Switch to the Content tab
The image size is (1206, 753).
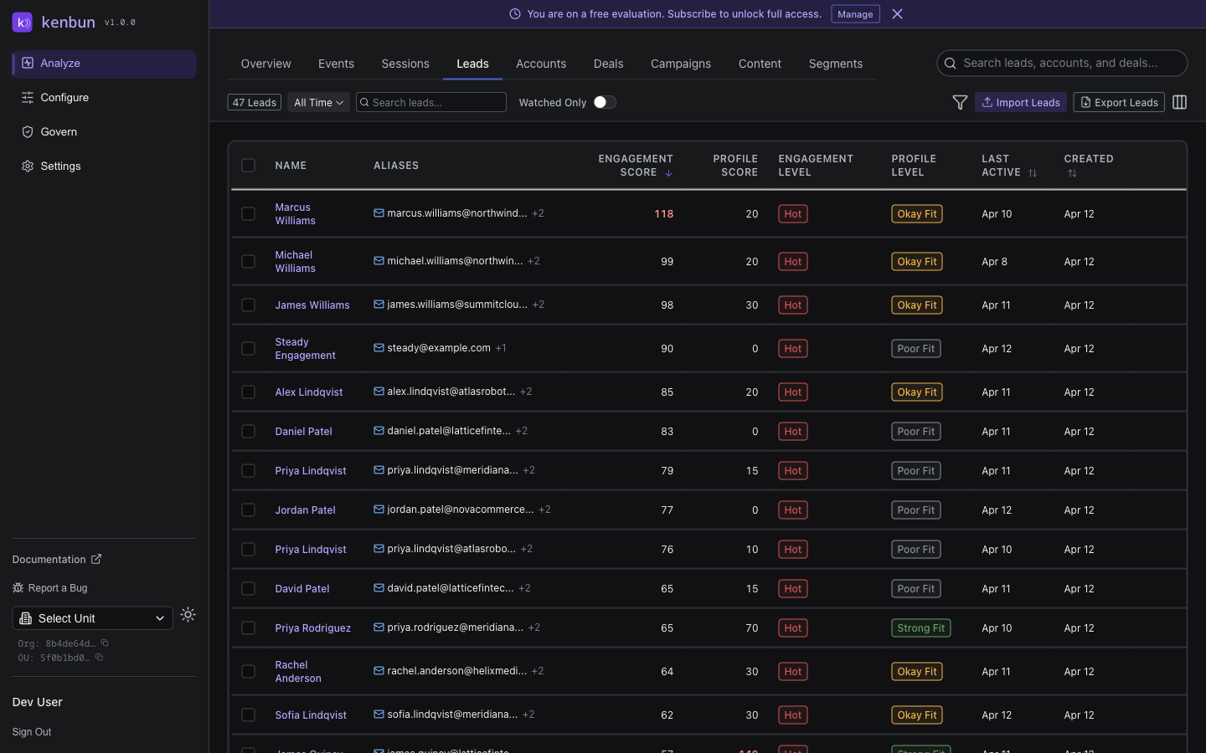click(x=760, y=64)
